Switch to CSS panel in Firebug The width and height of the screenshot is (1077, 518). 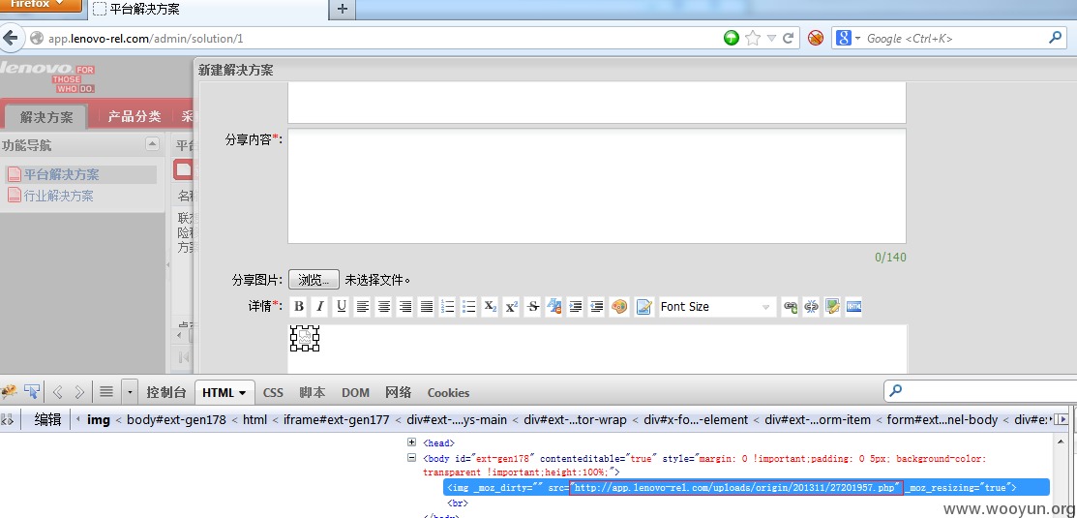click(x=274, y=392)
